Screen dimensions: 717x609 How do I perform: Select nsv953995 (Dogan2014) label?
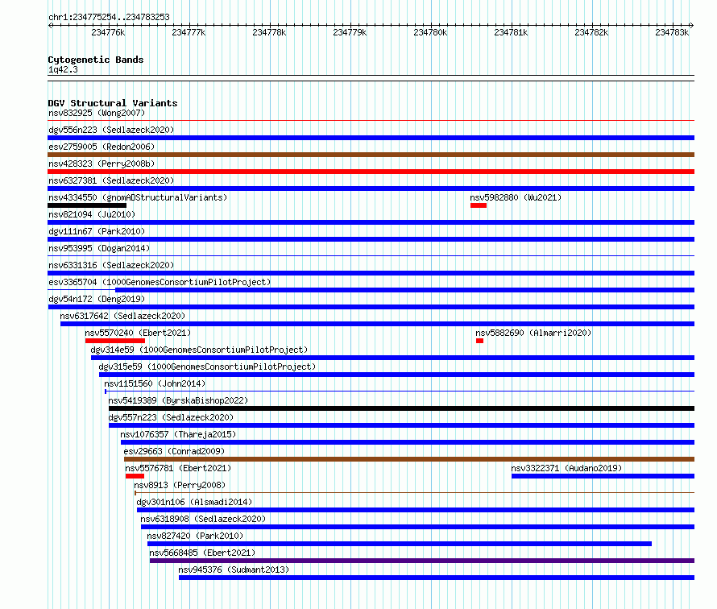point(99,248)
